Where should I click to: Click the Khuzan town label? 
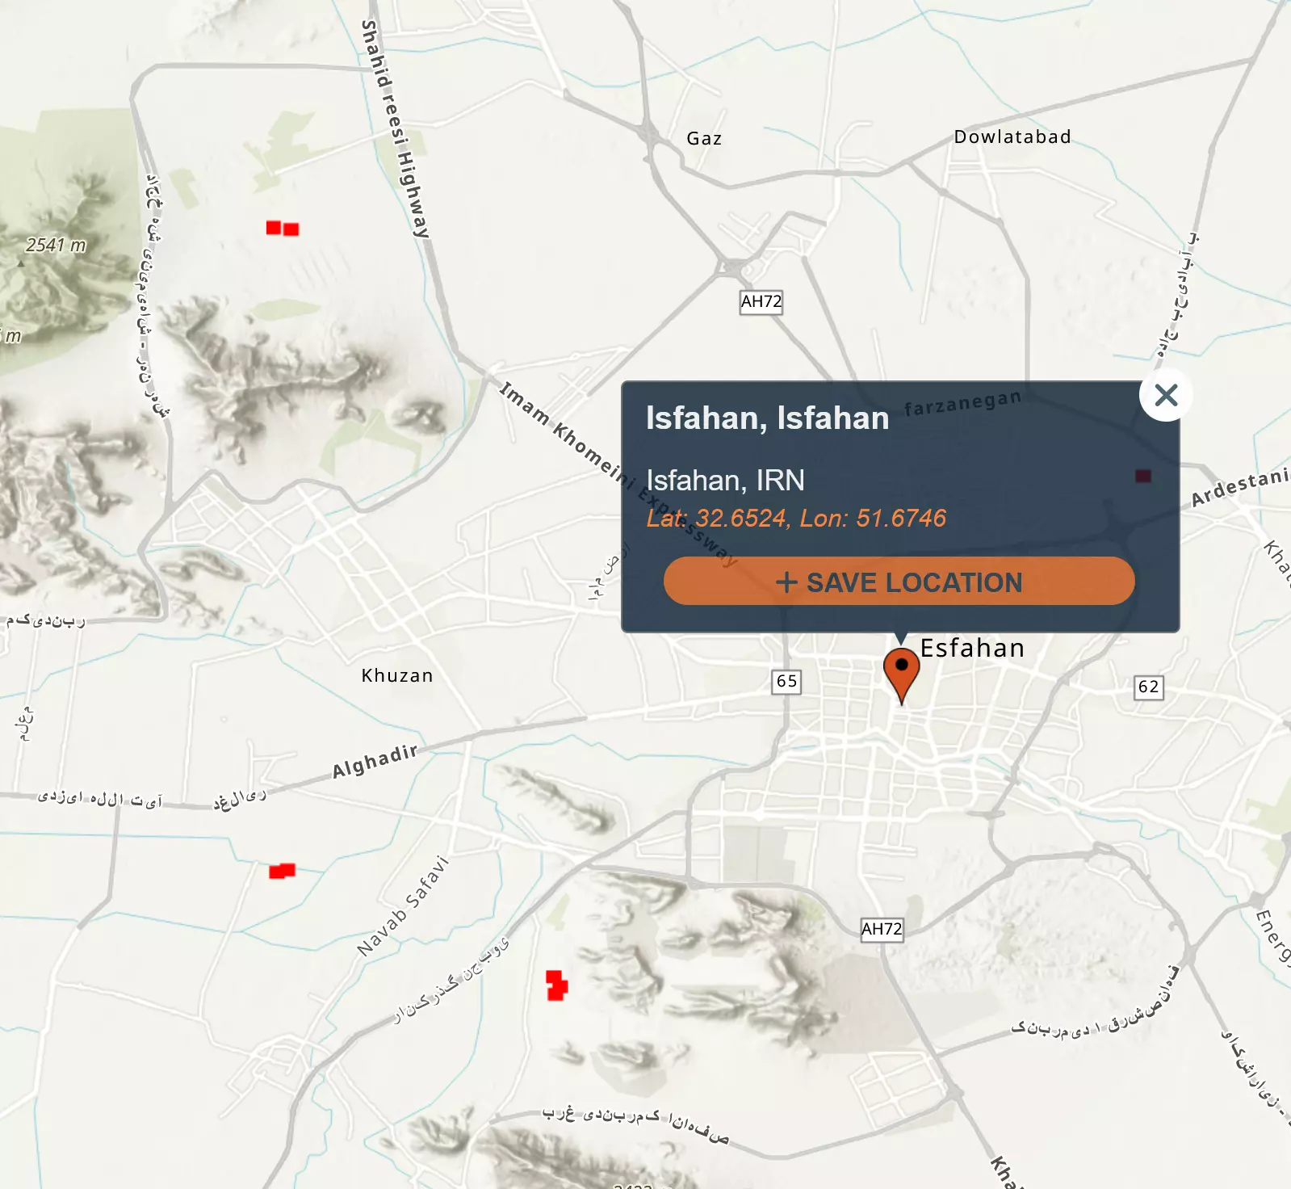(397, 675)
